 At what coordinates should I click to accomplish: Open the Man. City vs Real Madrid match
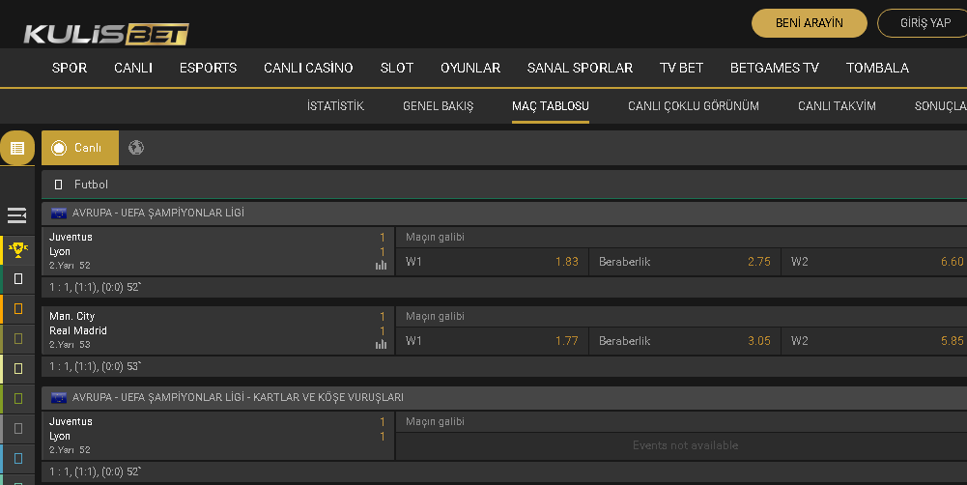(x=217, y=330)
